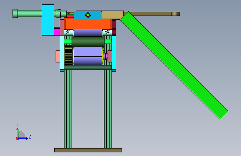Pick the light green pneumatic cylinder body
This screenshot has height=156, width=241.
[30, 14]
